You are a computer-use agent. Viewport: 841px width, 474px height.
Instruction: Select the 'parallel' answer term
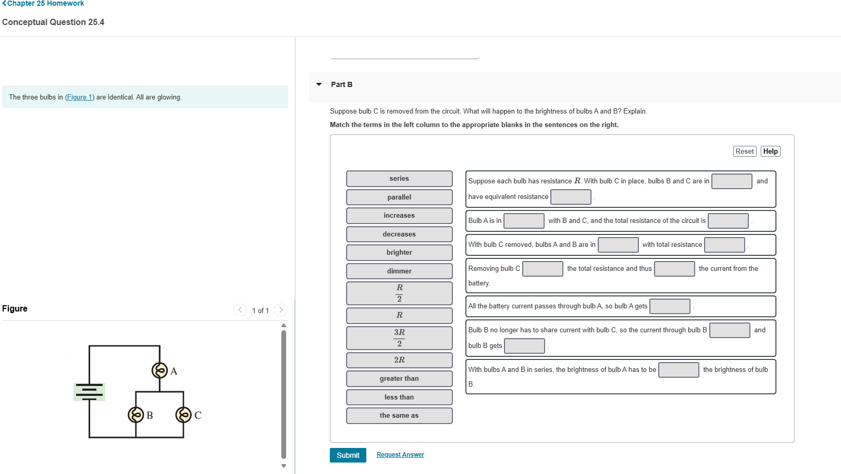399,197
